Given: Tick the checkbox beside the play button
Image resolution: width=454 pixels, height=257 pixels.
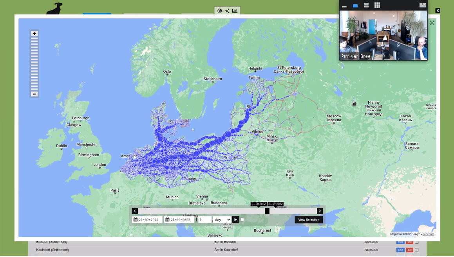Looking at the screenshot, I should [242, 220].
